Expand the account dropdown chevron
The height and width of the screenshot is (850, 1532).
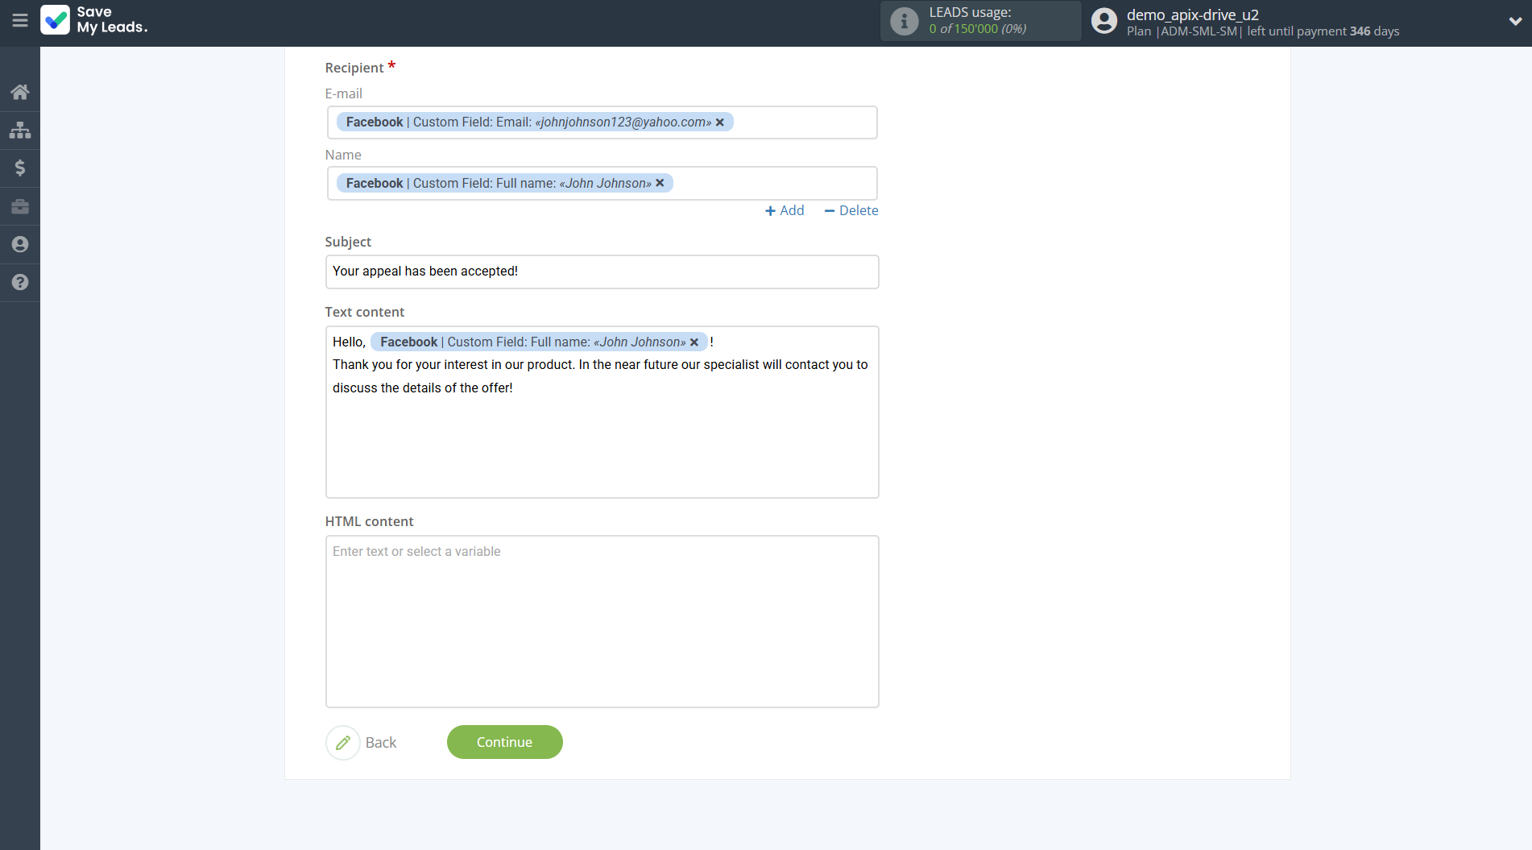tap(1514, 22)
